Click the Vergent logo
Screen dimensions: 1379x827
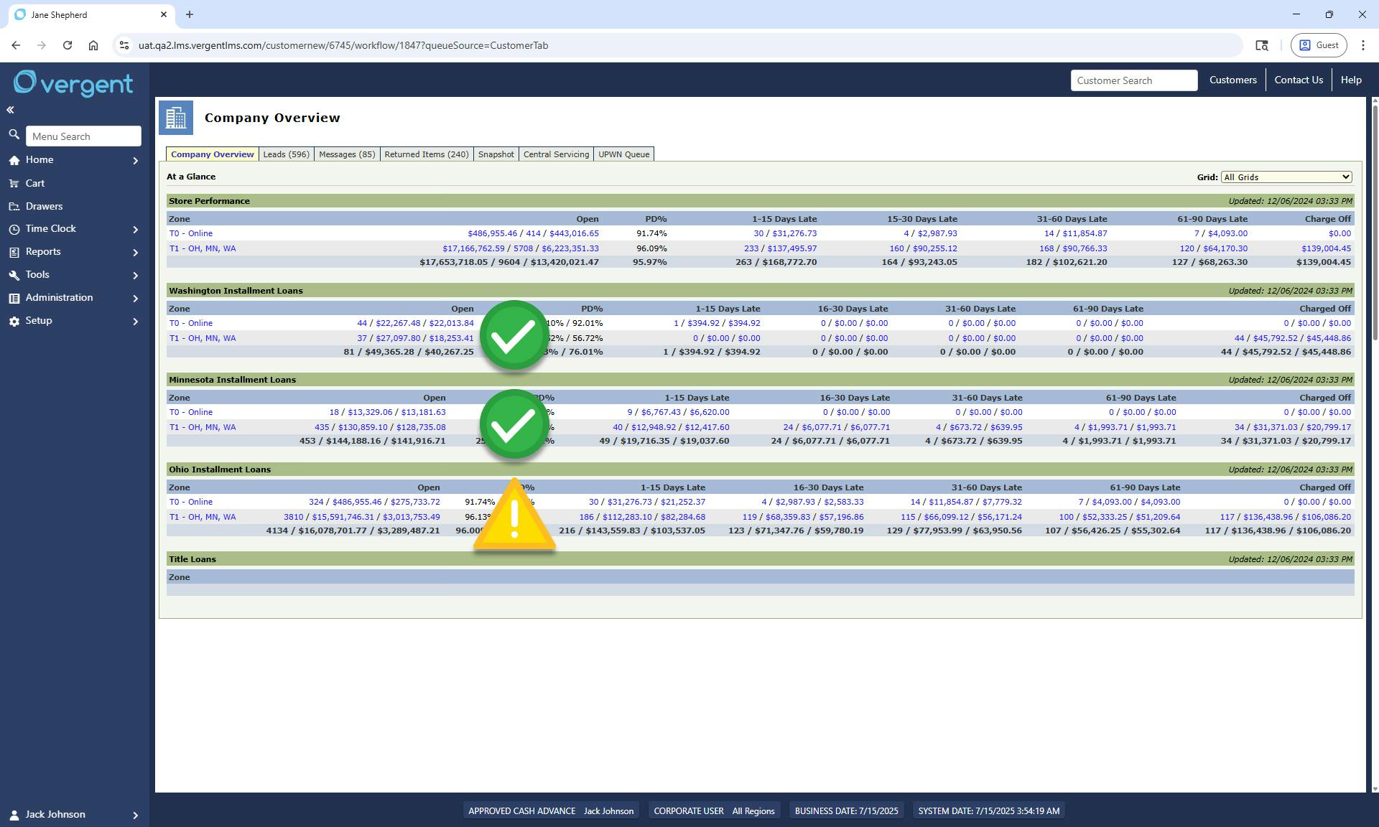[x=73, y=84]
